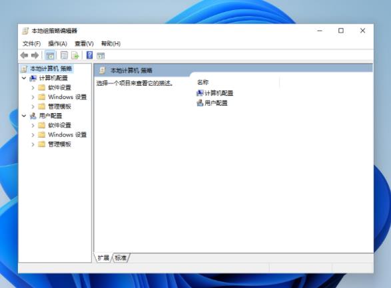391x288 pixels.
Task: Switch to the 标准 tab
Action: click(x=121, y=257)
